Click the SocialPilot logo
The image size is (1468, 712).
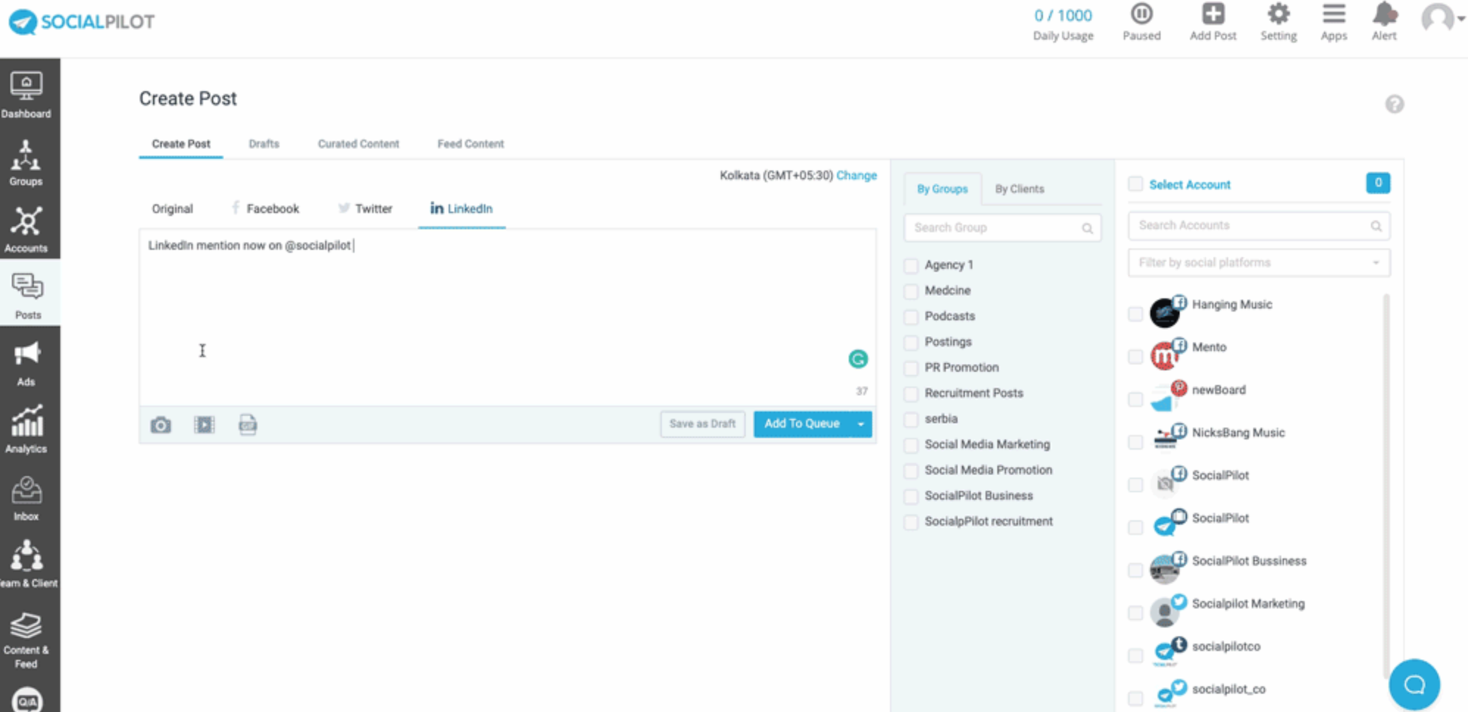coord(82,21)
